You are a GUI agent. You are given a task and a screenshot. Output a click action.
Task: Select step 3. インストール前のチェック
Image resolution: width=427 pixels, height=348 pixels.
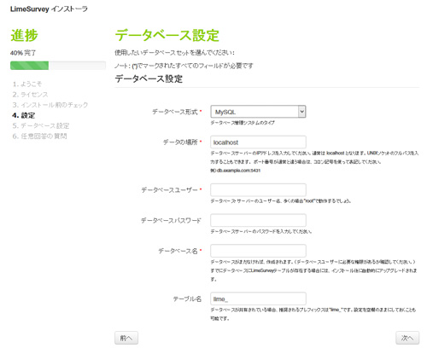click(x=50, y=105)
